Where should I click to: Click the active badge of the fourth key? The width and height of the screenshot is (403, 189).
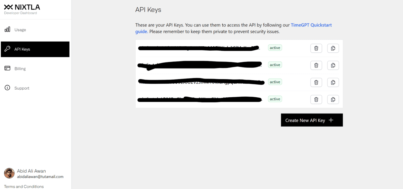coord(275,99)
